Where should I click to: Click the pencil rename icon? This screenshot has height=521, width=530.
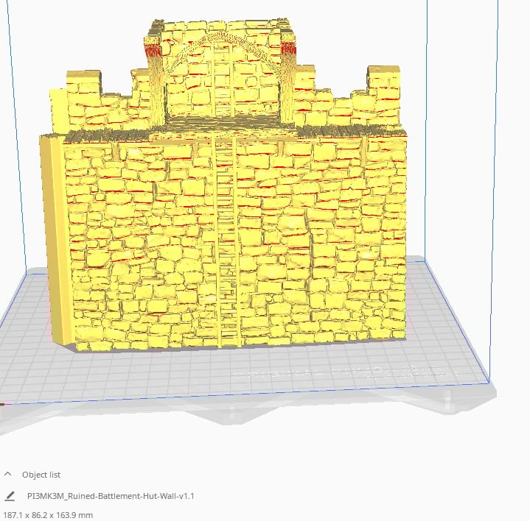pos(10,496)
